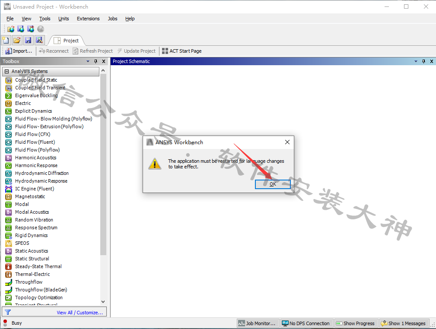Select the Magnetostatic icon
436x329 pixels.
tap(9, 197)
